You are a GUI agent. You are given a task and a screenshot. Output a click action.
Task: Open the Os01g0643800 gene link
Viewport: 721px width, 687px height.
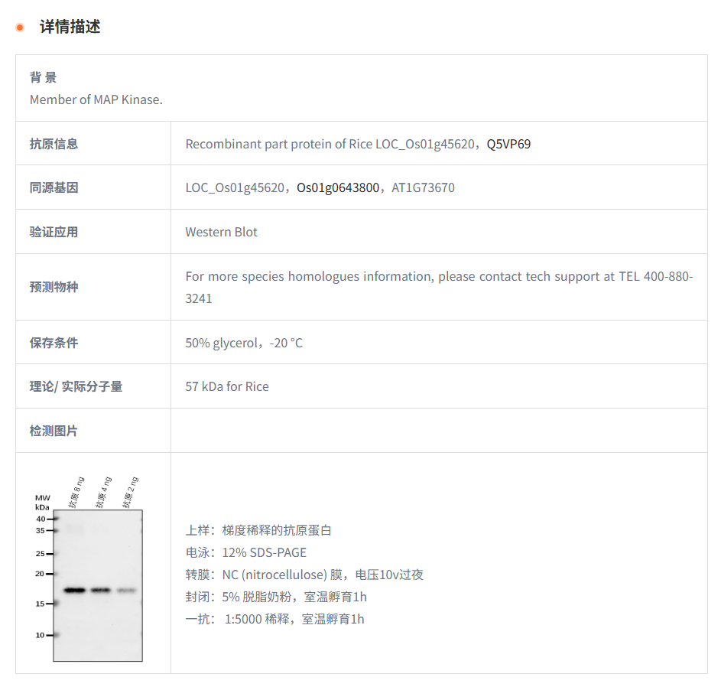[x=337, y=187]
